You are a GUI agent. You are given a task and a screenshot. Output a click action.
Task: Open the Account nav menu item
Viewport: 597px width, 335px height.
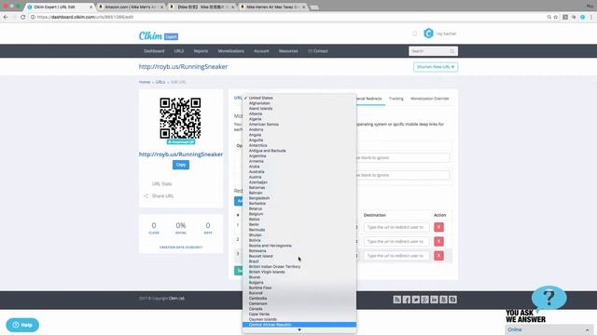261,51
